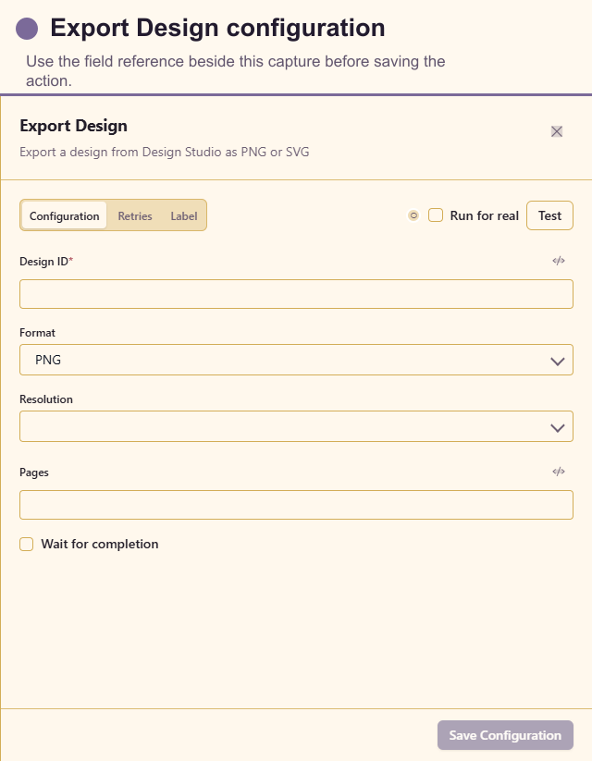Click the code expression icon beside Design ID

point(559,261)
